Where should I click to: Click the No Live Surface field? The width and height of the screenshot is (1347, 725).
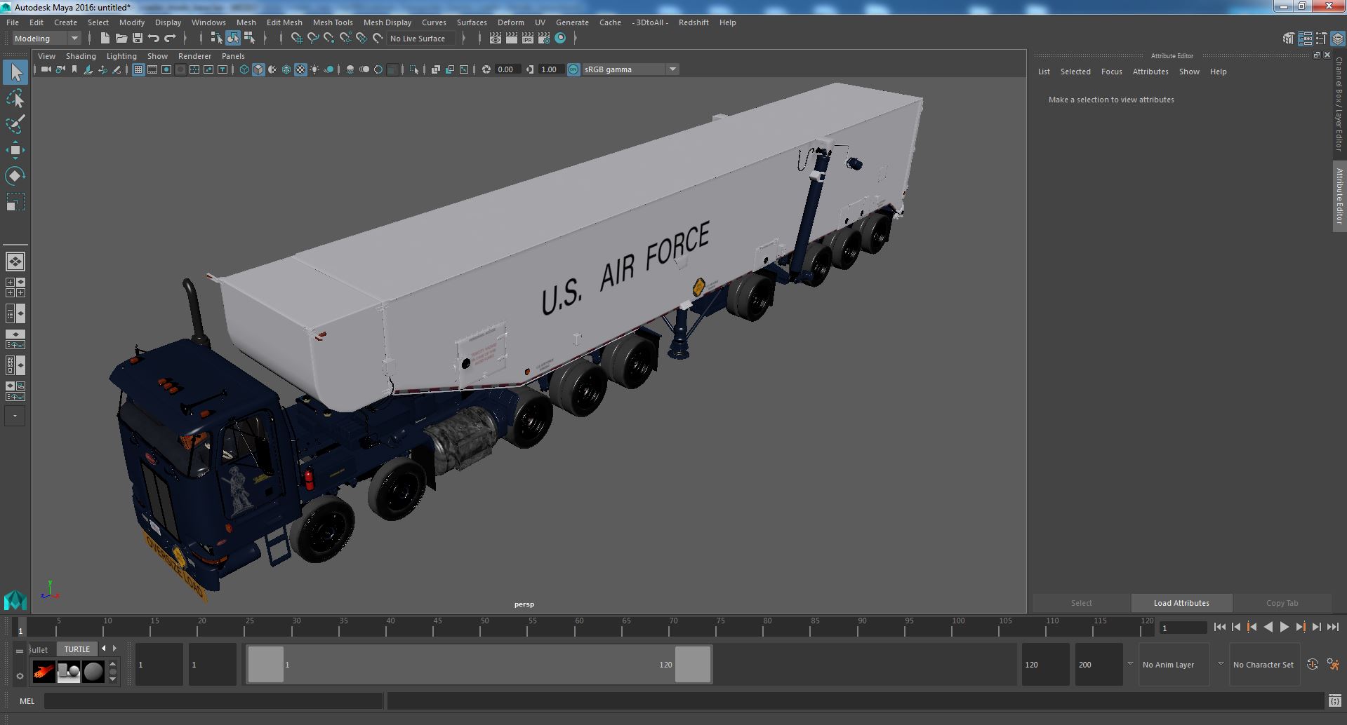tap(421, 39)
